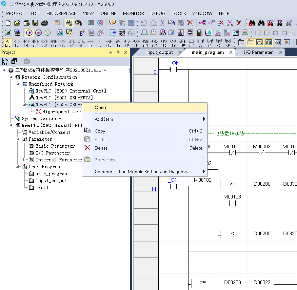Open the MONITOR menu
The height and width of the screenshot is (290, 297).
pos(133,13)
